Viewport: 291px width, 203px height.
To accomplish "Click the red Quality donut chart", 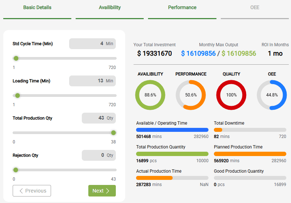I will [x=231, y=95].
